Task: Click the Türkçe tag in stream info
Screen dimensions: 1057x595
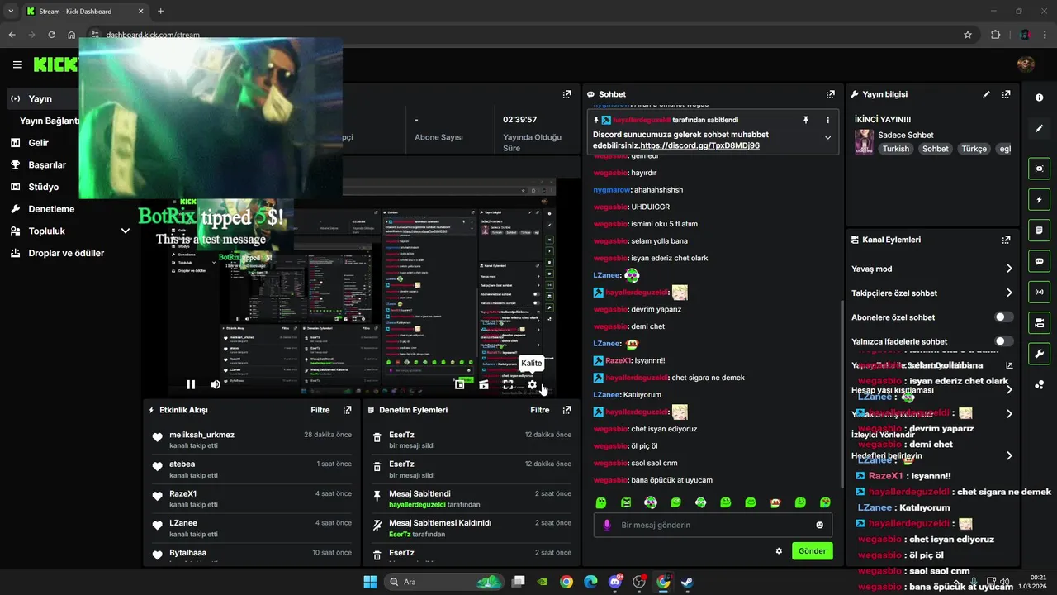Action: tap(974, 149)
